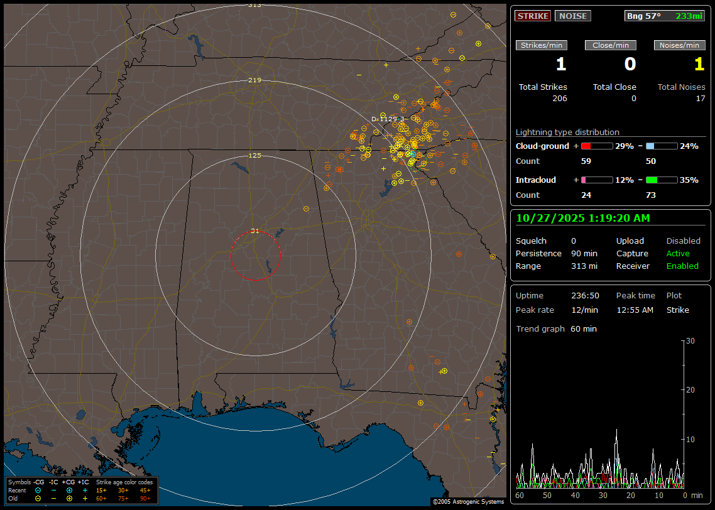The image size is (715, 510).
Task: Toggle the NOISE indicator button
Action: click(x=572, y=16)
